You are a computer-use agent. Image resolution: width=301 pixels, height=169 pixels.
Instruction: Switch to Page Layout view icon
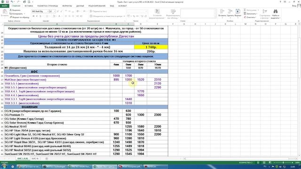click(x=264, y=162)
